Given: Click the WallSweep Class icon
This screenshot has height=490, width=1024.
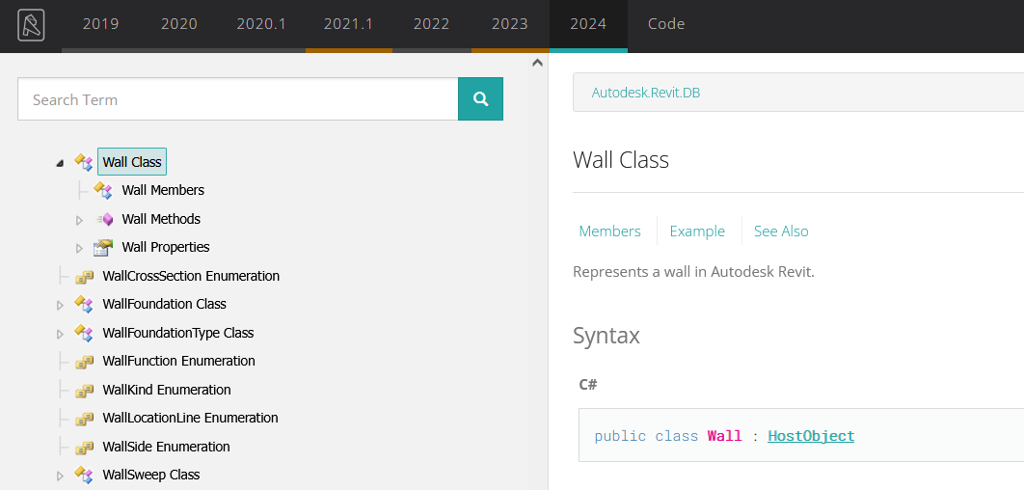Looking at the screenshot, I should pos(84,475).
